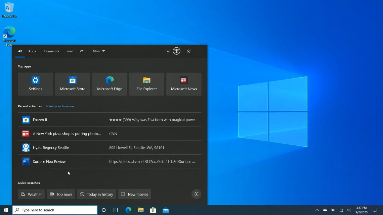The width and height of the screenshot is (383, 215).
Task: Switch to the Apps tab
Action: [32, 51]
